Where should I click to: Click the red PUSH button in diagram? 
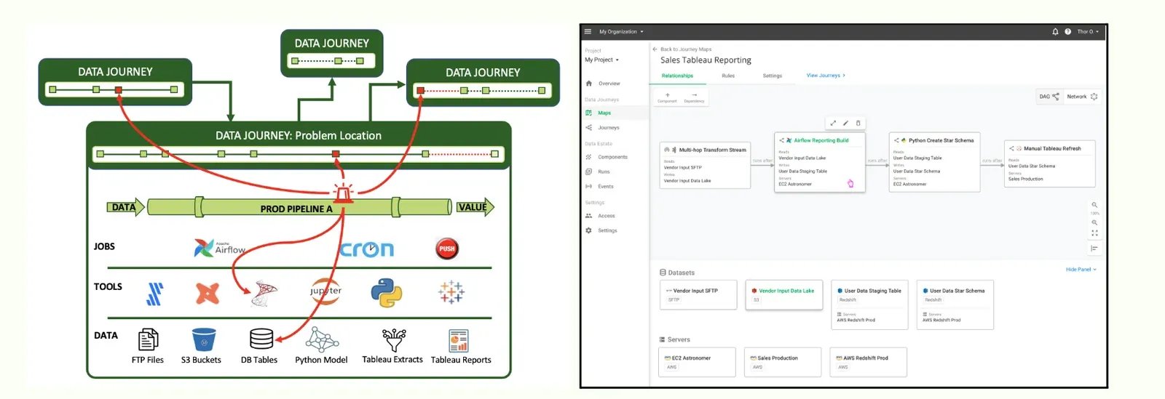(447, 249)
